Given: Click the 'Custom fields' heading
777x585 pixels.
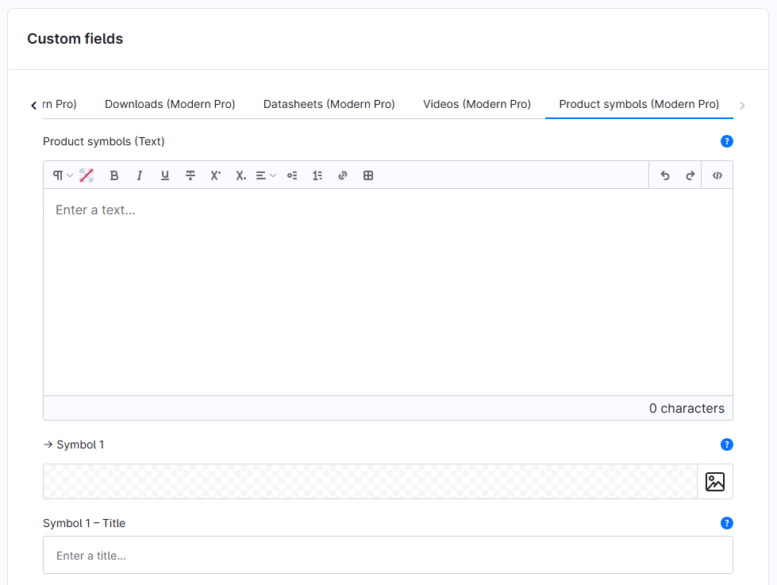Looking at the screenshot, I should point(75,39).
